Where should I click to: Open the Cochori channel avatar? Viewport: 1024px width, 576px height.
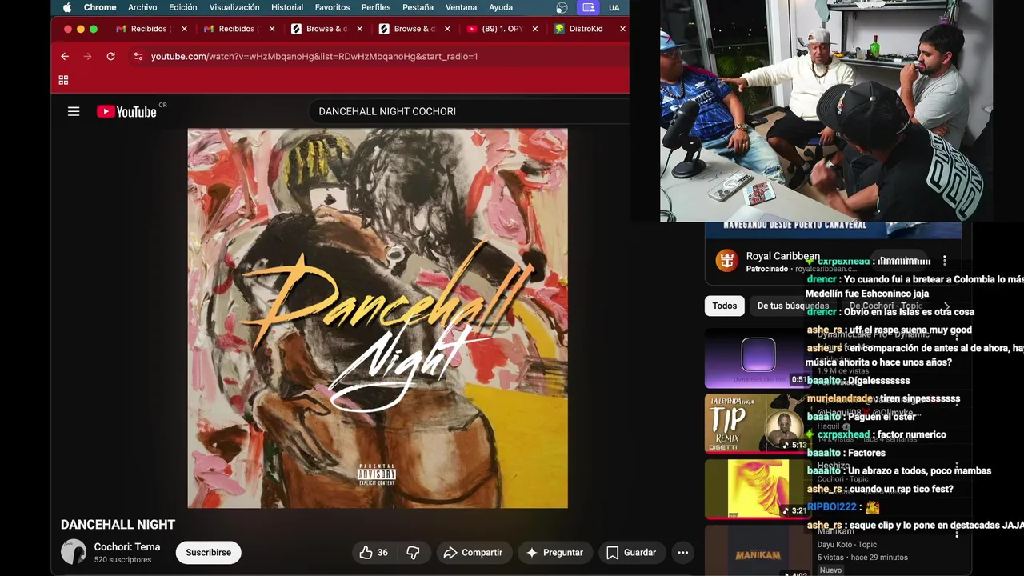(74, 552)
